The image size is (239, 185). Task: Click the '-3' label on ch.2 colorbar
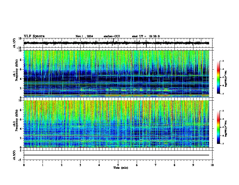[222, 111]
